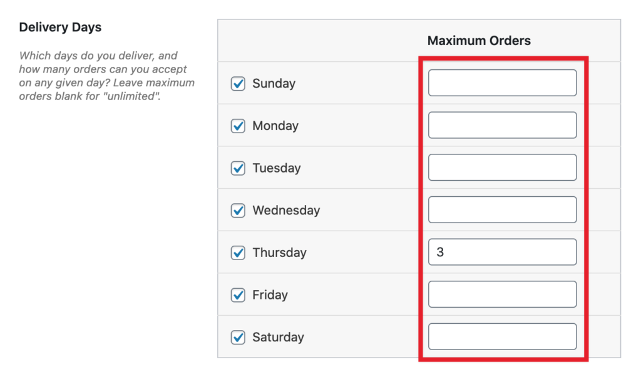Click Saturday's maximum orders field

click(502, 337)
